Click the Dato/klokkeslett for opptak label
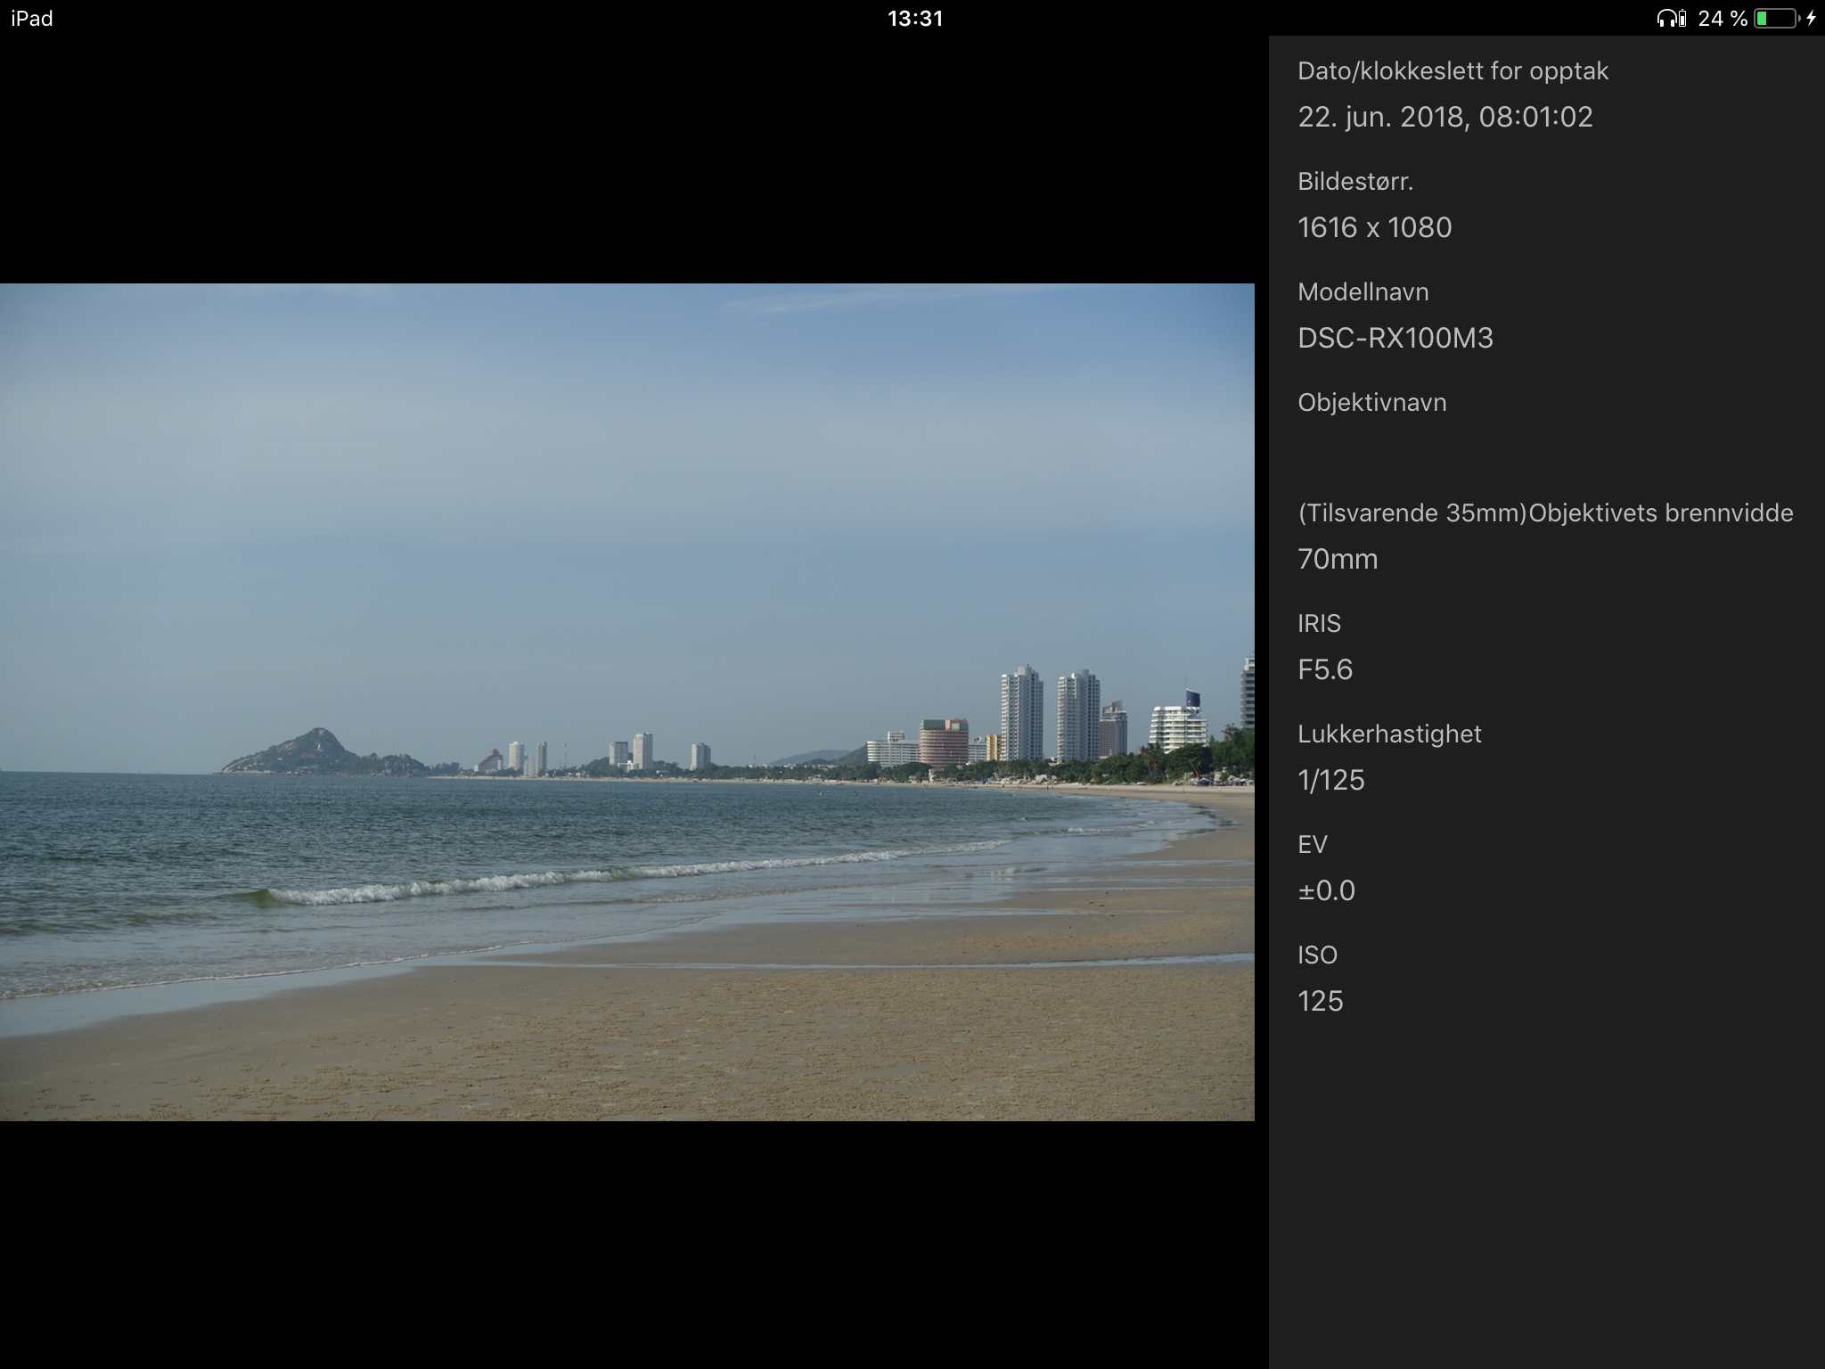 [x=1453, y=71]
